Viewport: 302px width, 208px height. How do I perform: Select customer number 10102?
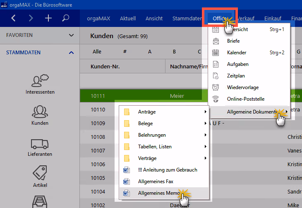pyautogui.click(x=98, y=205)
